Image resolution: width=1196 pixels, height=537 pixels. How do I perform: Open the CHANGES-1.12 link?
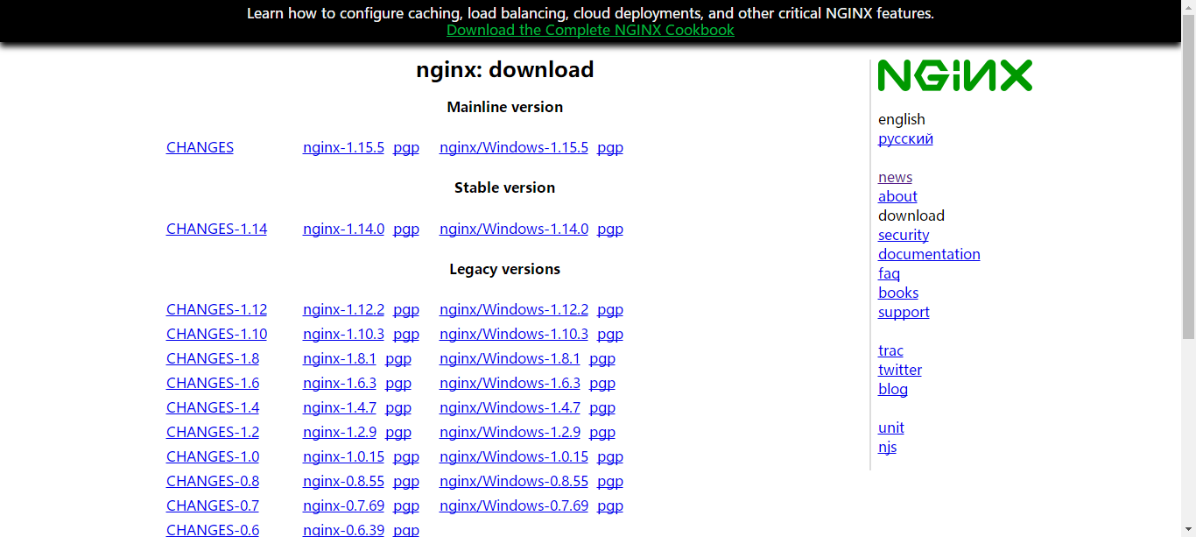(x=216, y=309)
